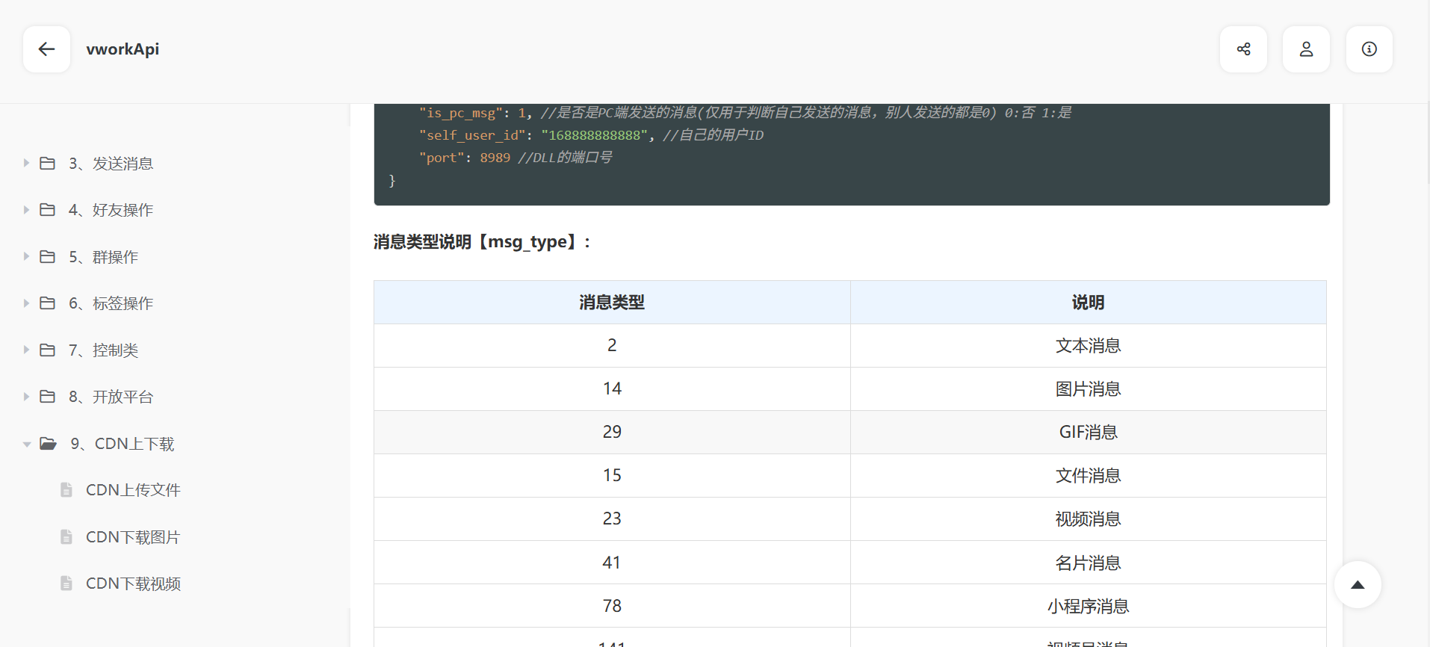
Task: Click the open folder icon beside CDN上下载
Action: pos(48,444)
